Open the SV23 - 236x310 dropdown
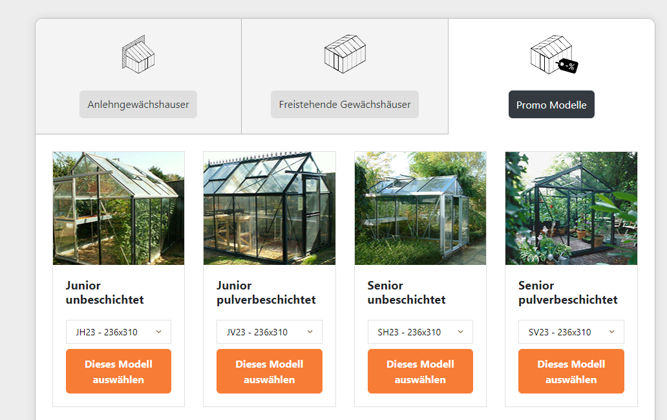This screenshot has width=667, height=420. [571, 332]
